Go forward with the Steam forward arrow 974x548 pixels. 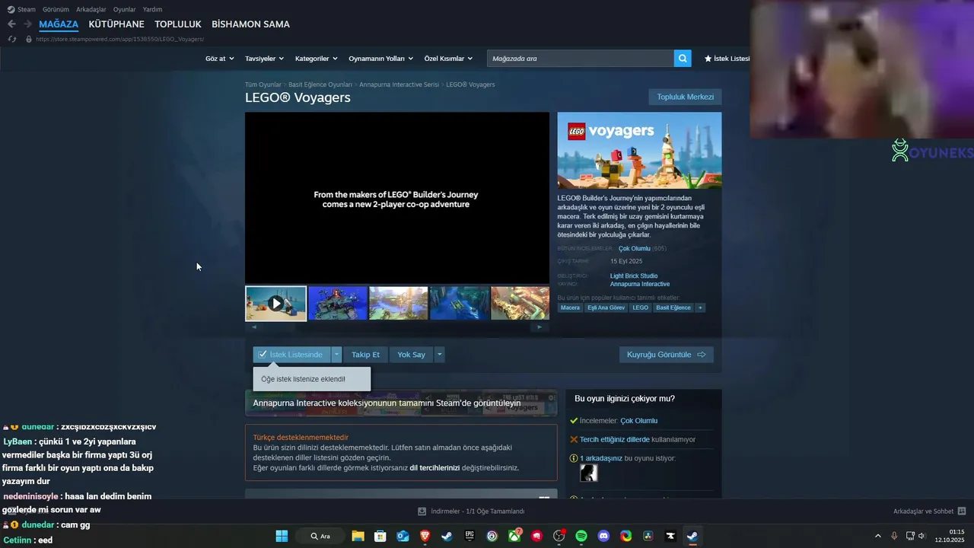coord(27,24)
